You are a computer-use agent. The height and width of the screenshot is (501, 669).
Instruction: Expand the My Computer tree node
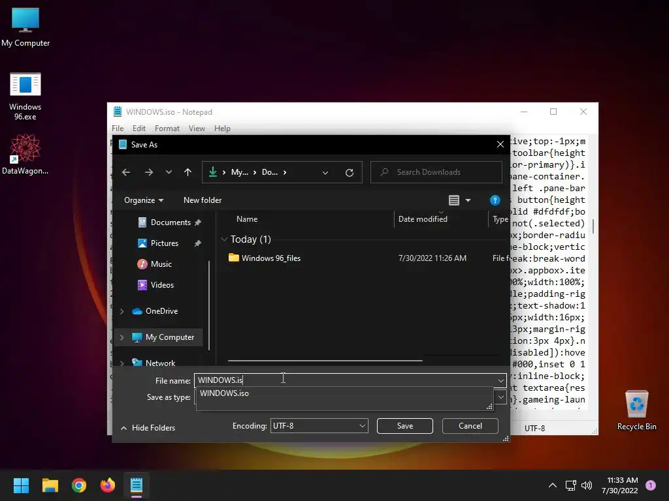pyautogui.click(x=122, y=337)
